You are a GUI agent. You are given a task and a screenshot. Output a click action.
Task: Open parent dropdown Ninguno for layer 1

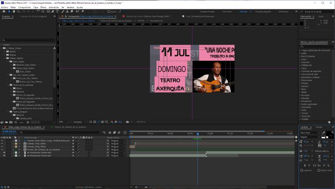[x=118, y=141]
